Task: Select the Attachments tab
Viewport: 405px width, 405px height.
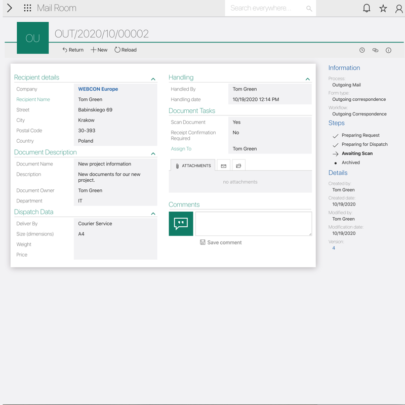Action: tap(193, 166)
